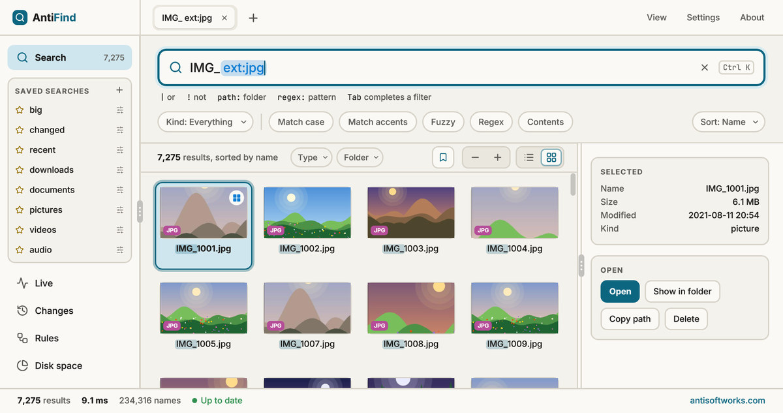Open a new tab with plus icon
The image size is (783, 413).
coord(253,18)
